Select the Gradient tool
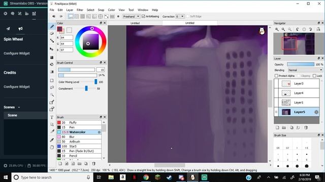Screen dimensions: 325x182 click(52, 72)
